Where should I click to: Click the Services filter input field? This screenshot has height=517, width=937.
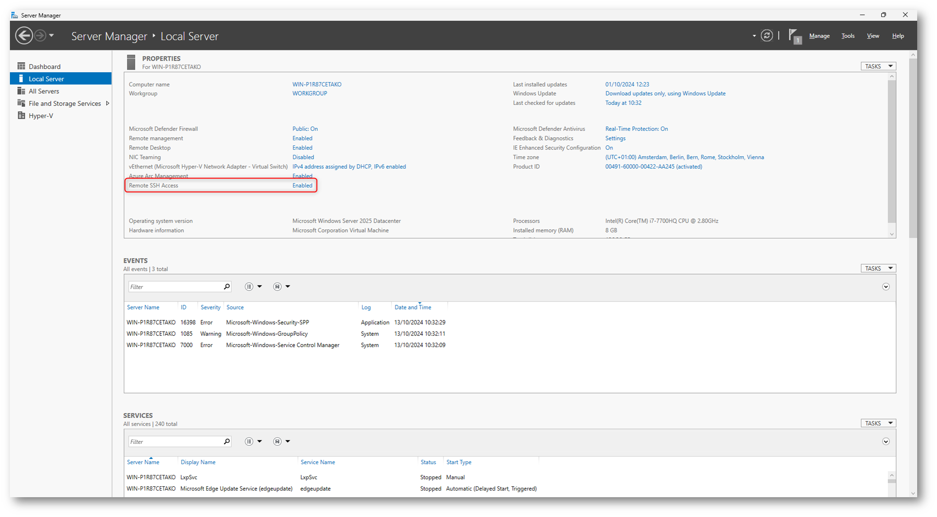coord(175,442)
